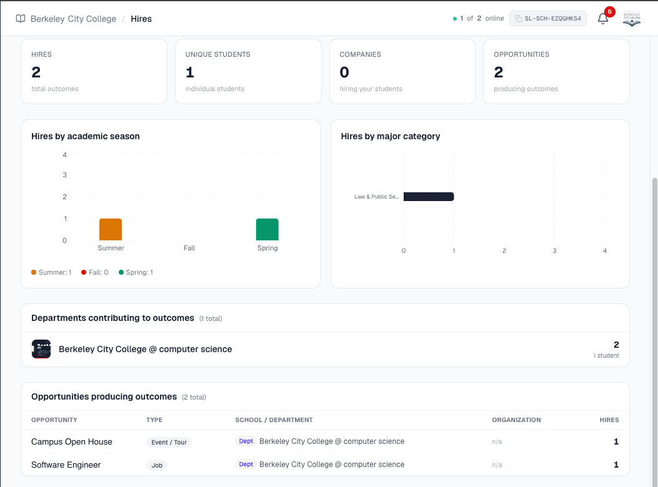Select the Unique Students stat card
Image resolution: width=658 pixels, height=487 pixels.
click(x=248, y=71)
